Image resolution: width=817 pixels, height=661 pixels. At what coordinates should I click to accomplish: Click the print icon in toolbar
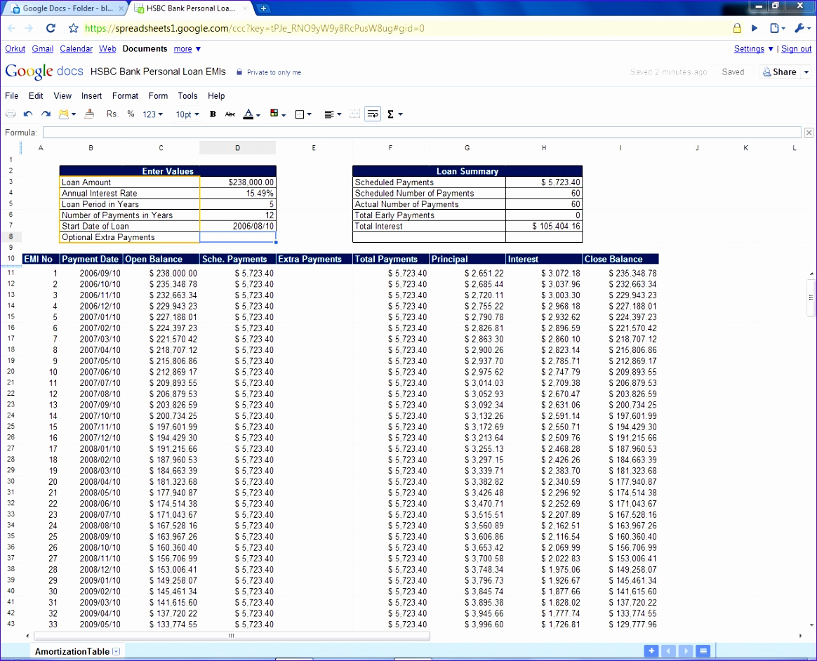click(10, 114)
